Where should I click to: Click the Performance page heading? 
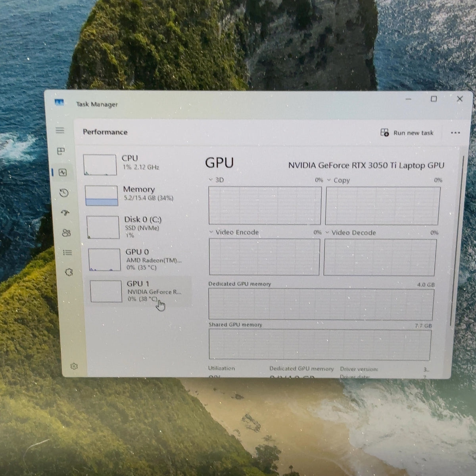tap(105, 132)
